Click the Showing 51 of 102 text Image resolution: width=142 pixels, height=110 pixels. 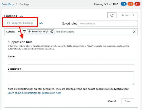coord(106,4)
